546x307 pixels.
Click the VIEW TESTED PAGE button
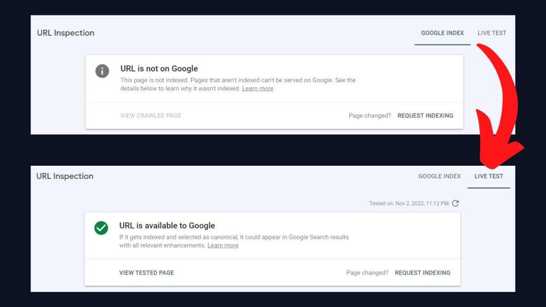pos(147,272)
